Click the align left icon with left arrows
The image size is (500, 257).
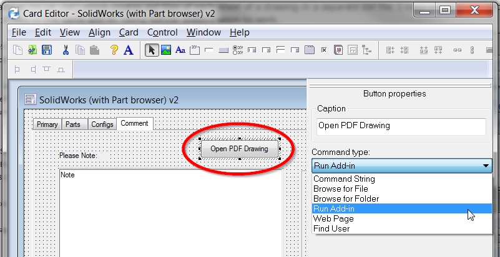[x=390, y=50]
